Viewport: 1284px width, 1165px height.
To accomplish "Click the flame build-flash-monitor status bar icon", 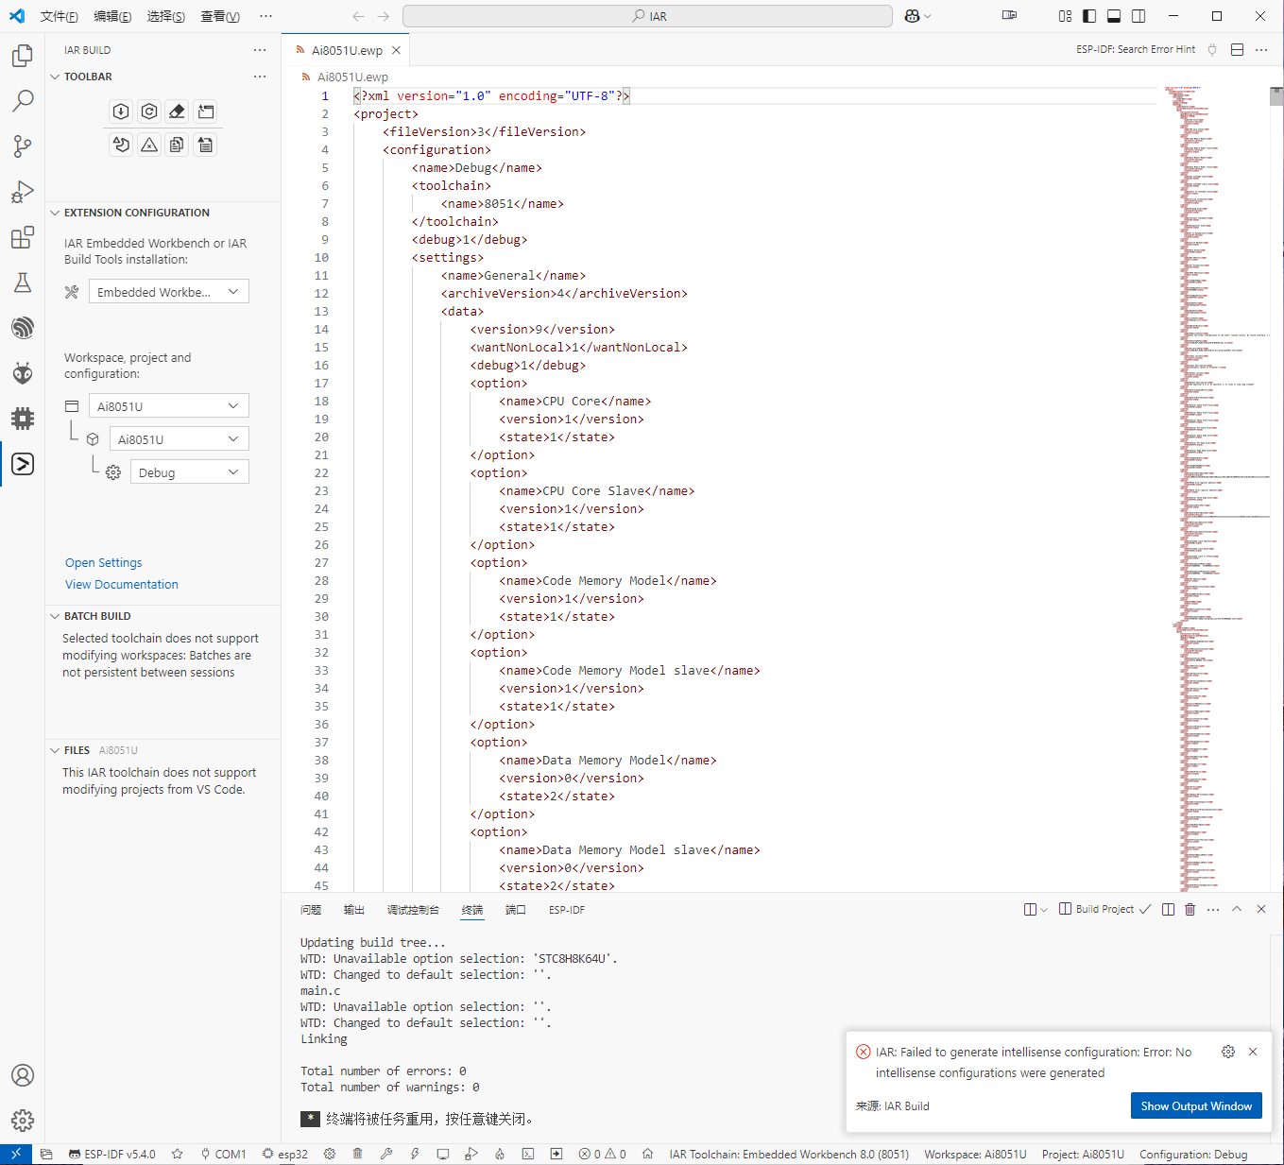I will pos(499,1154).
